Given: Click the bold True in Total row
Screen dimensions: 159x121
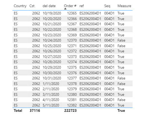Looking at the screenshot, I should pos(121,110).
